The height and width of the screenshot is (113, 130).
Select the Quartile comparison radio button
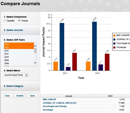point(5,20)
